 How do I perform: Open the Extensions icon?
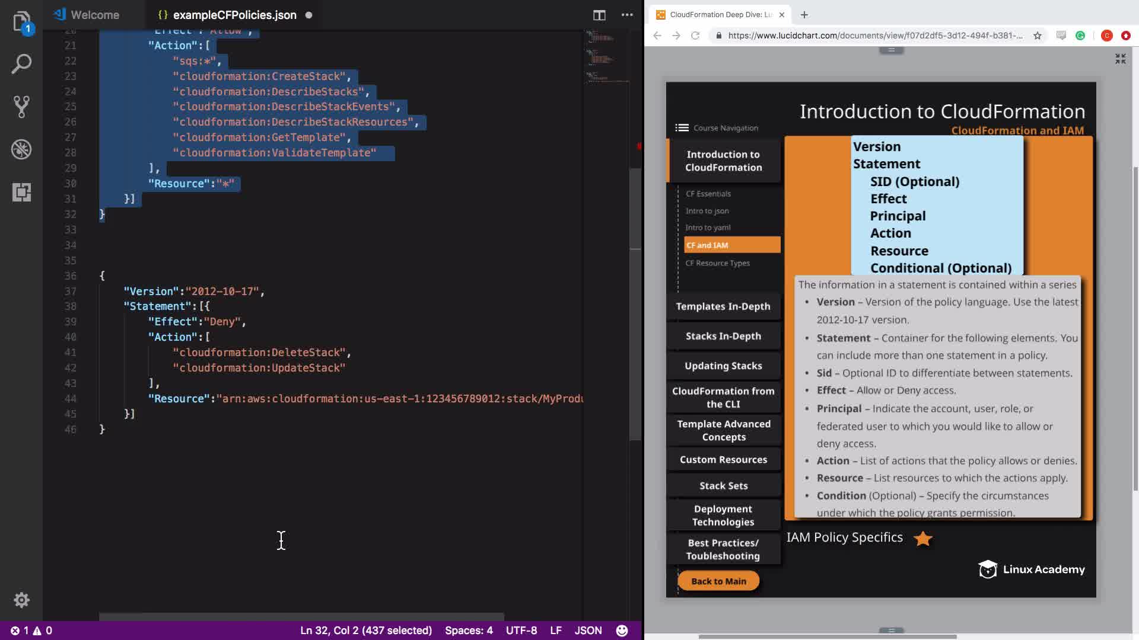(x=21, y=192)
